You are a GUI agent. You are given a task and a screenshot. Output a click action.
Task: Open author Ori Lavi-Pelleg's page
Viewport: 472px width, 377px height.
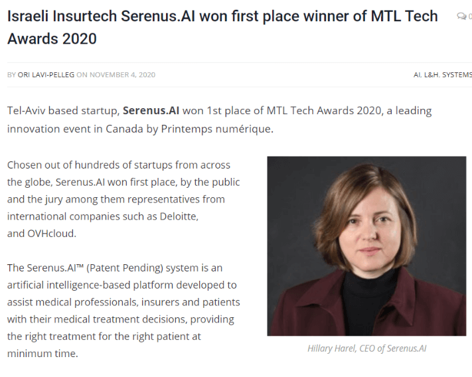pos(46,75)
